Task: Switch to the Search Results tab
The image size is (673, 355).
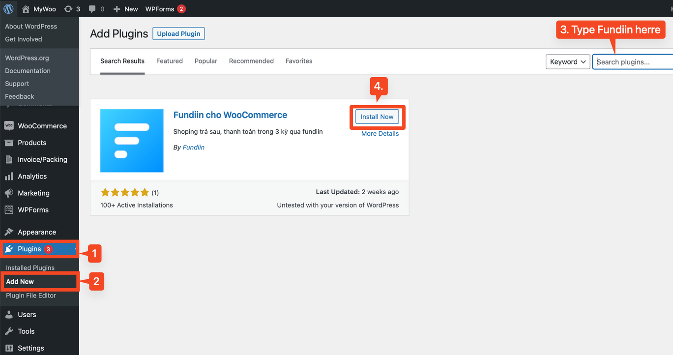Action: coord(122,61)
